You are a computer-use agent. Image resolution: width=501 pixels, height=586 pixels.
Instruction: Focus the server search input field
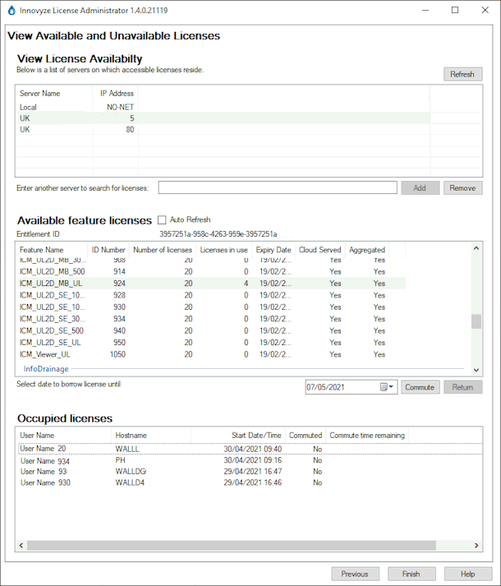(x=278, y=187)
